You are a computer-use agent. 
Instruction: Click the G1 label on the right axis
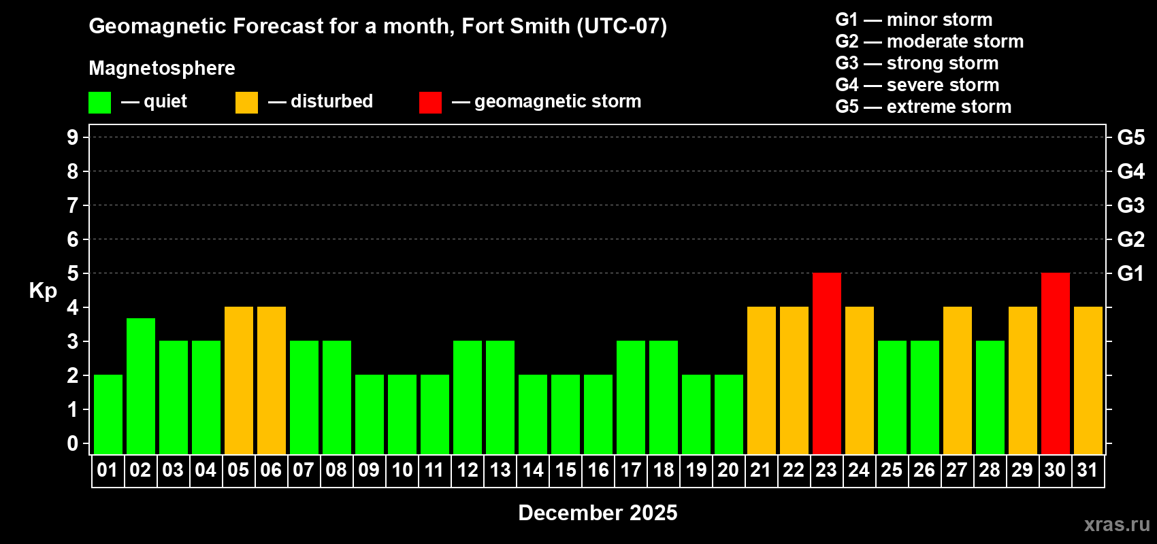point(1130,273)
